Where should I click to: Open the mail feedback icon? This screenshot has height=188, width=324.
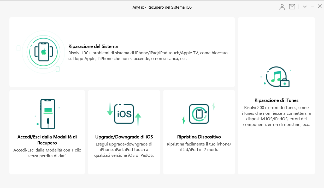coord(292,7)
